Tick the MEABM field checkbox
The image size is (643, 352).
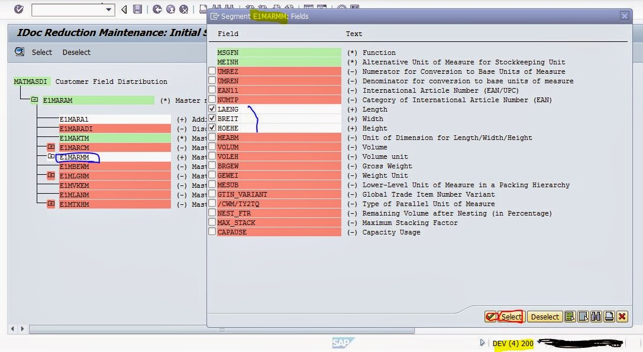tap(212, 136)
